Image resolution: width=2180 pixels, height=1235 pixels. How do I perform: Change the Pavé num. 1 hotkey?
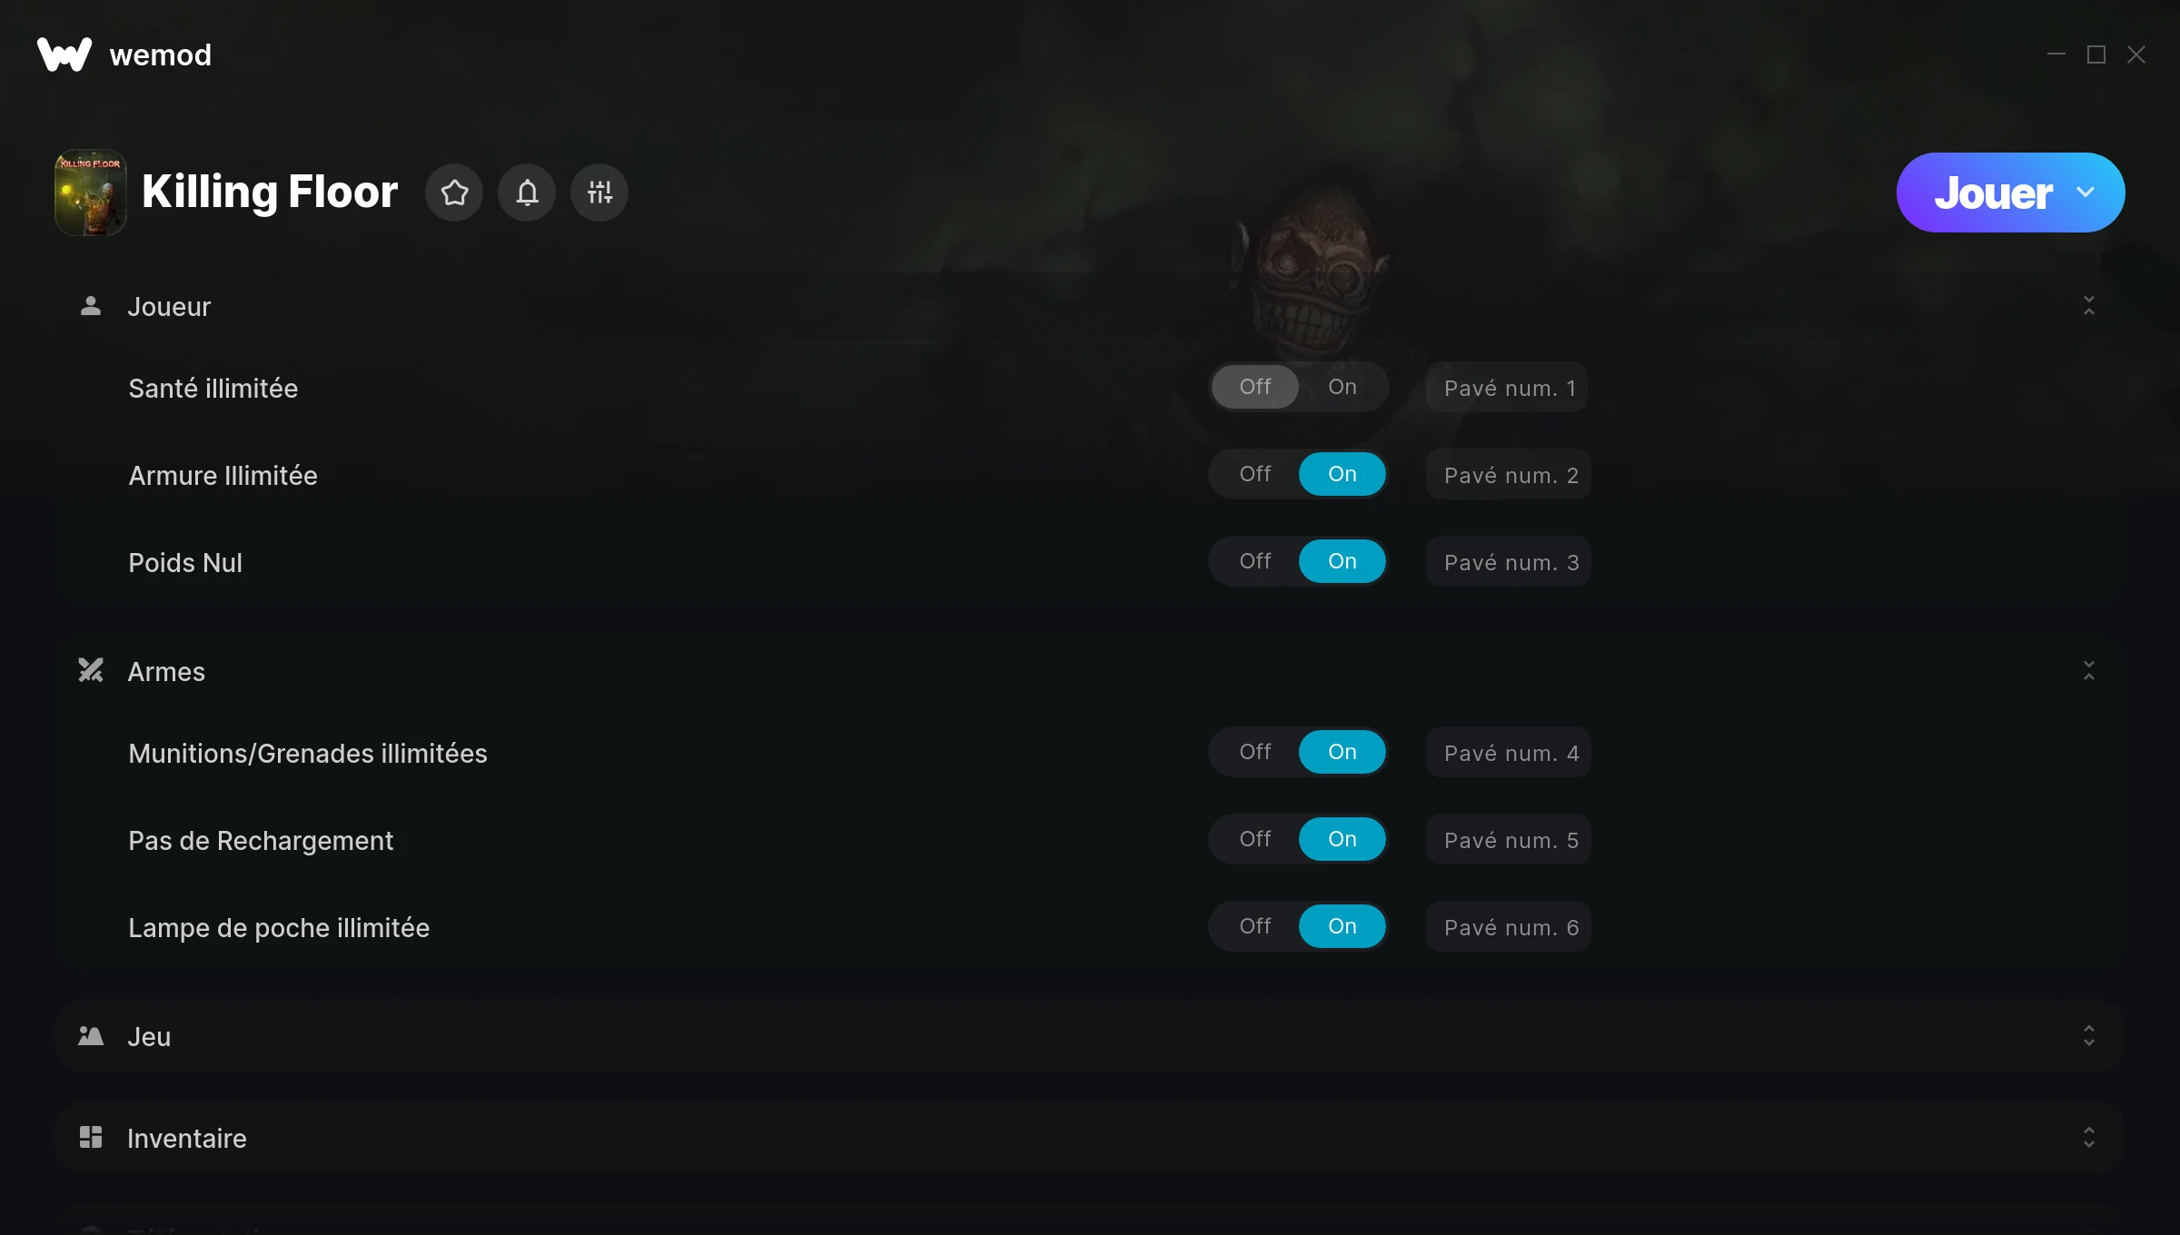[1507, 388]
